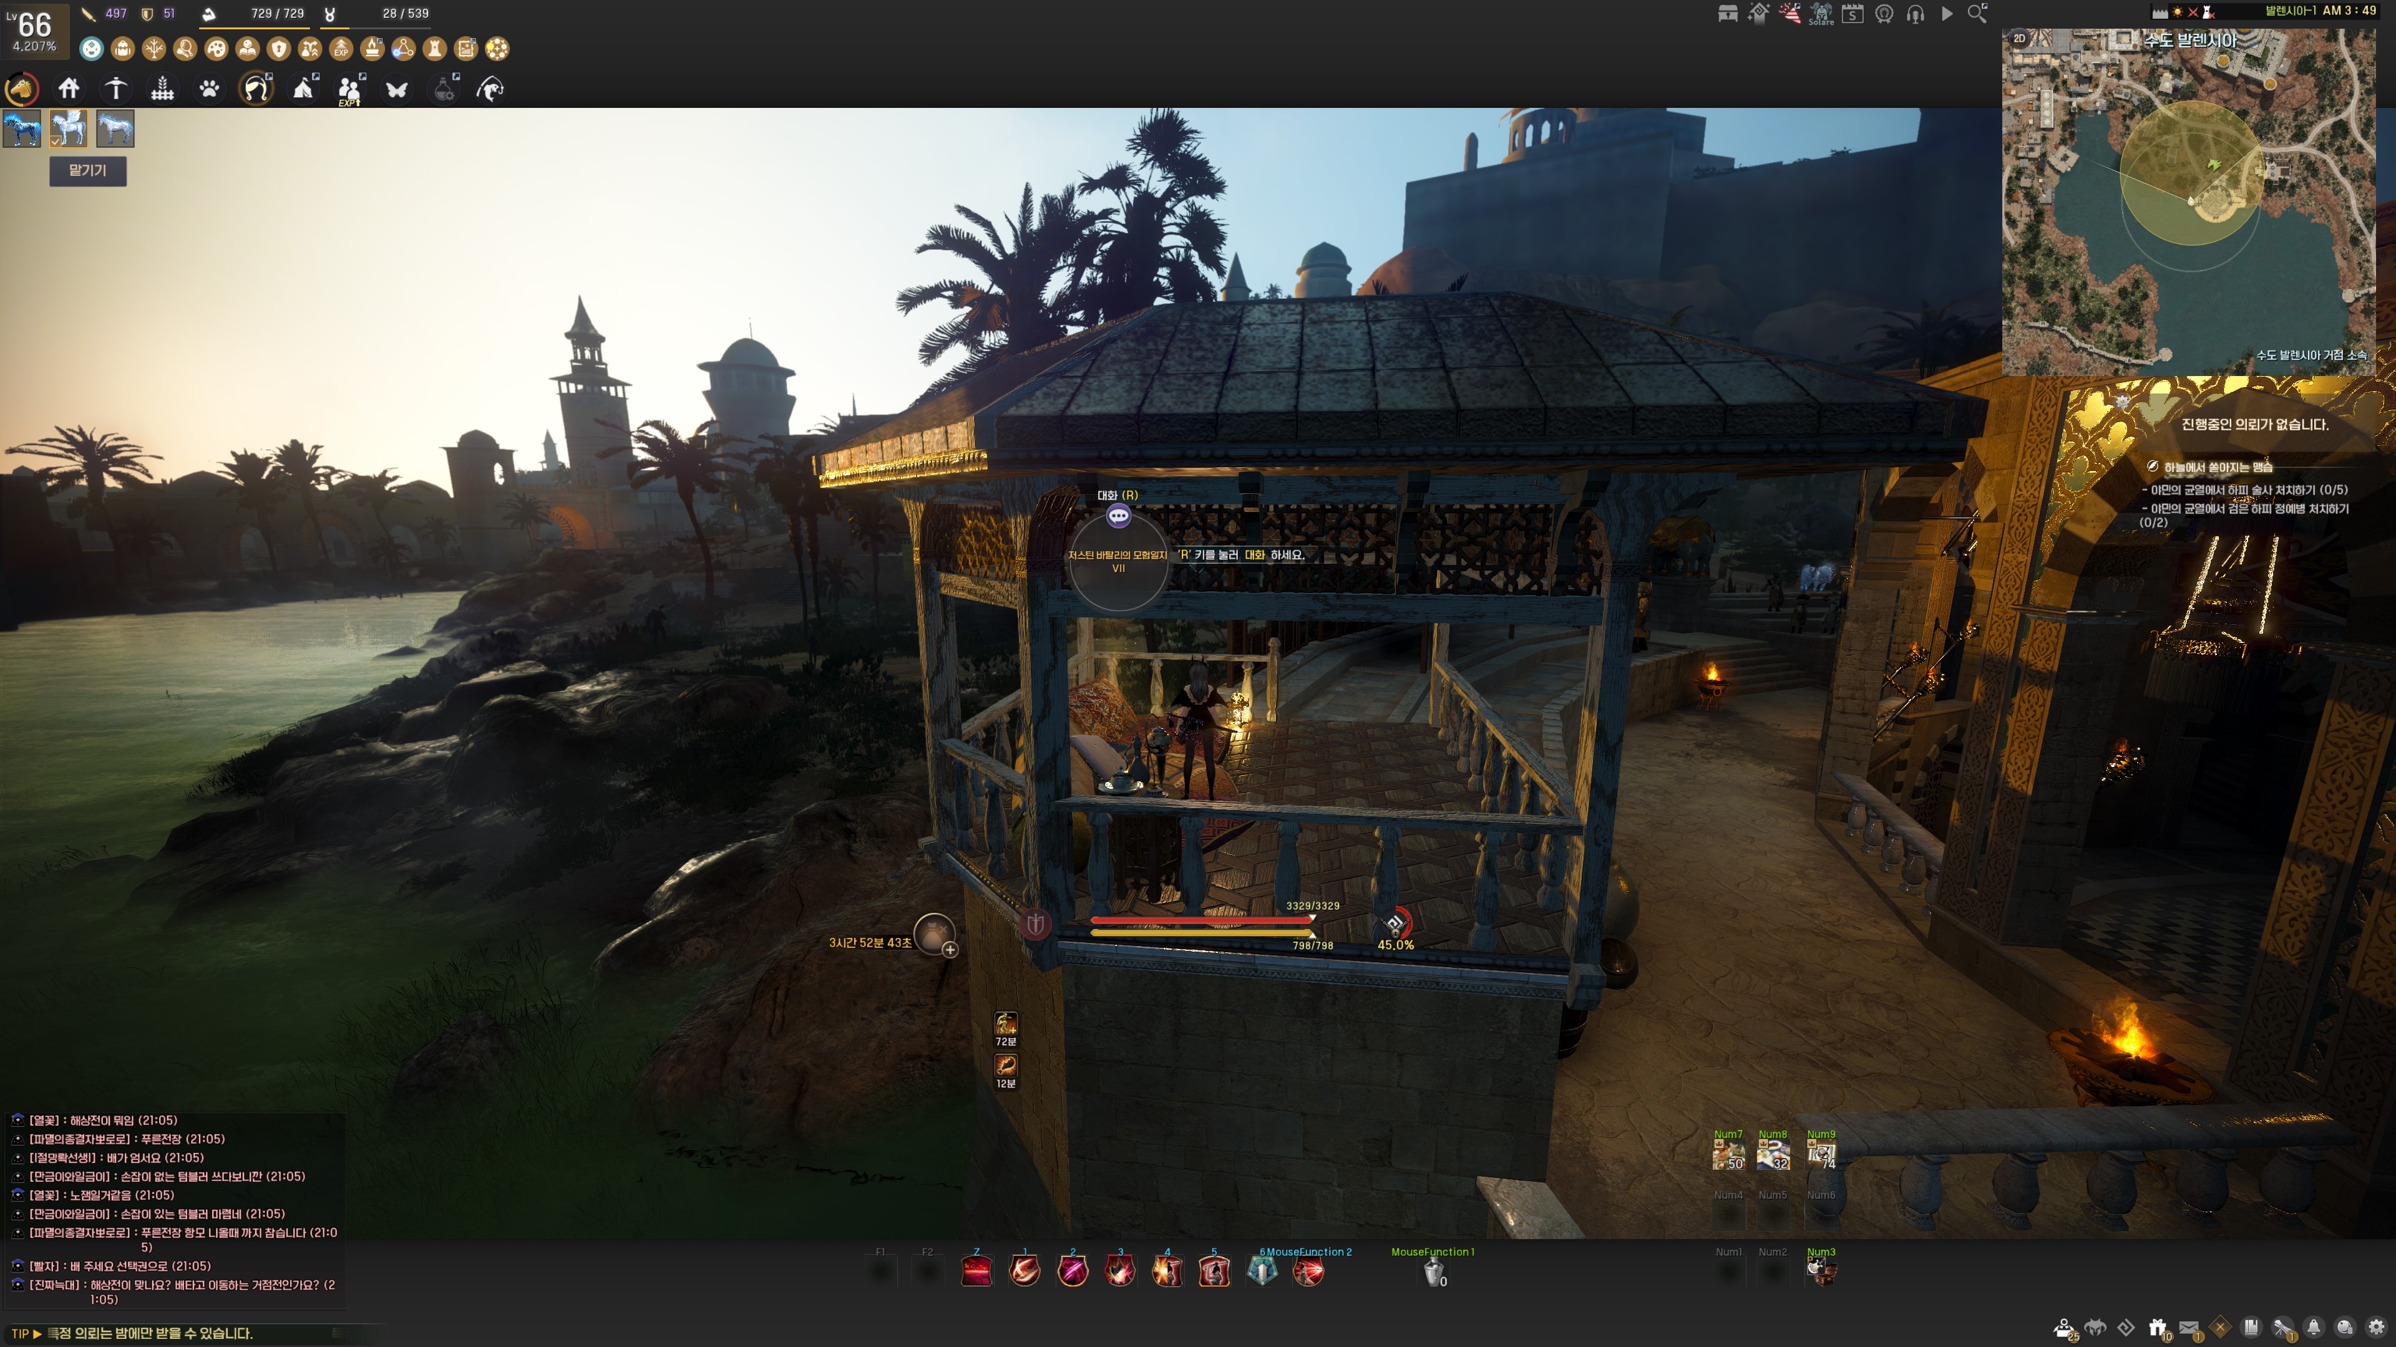Toggle the headset voice chat icon
Image resolution: width=2396 pixels, height=1347 pixels.
click(x=1915, y=14)
